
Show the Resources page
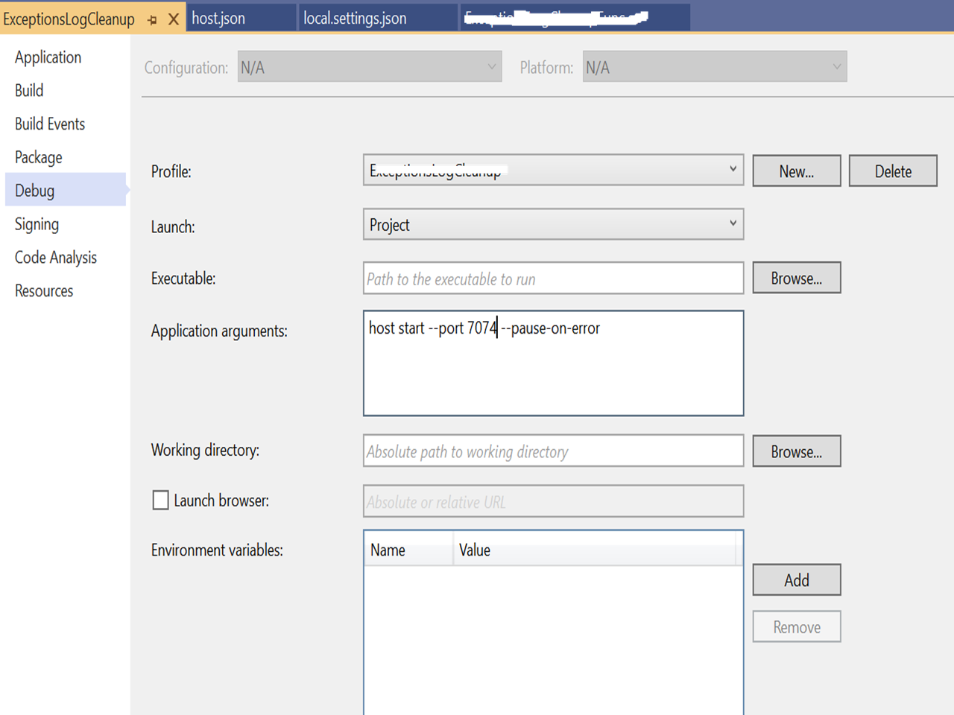pyautogui.click(x=44, y=291)
